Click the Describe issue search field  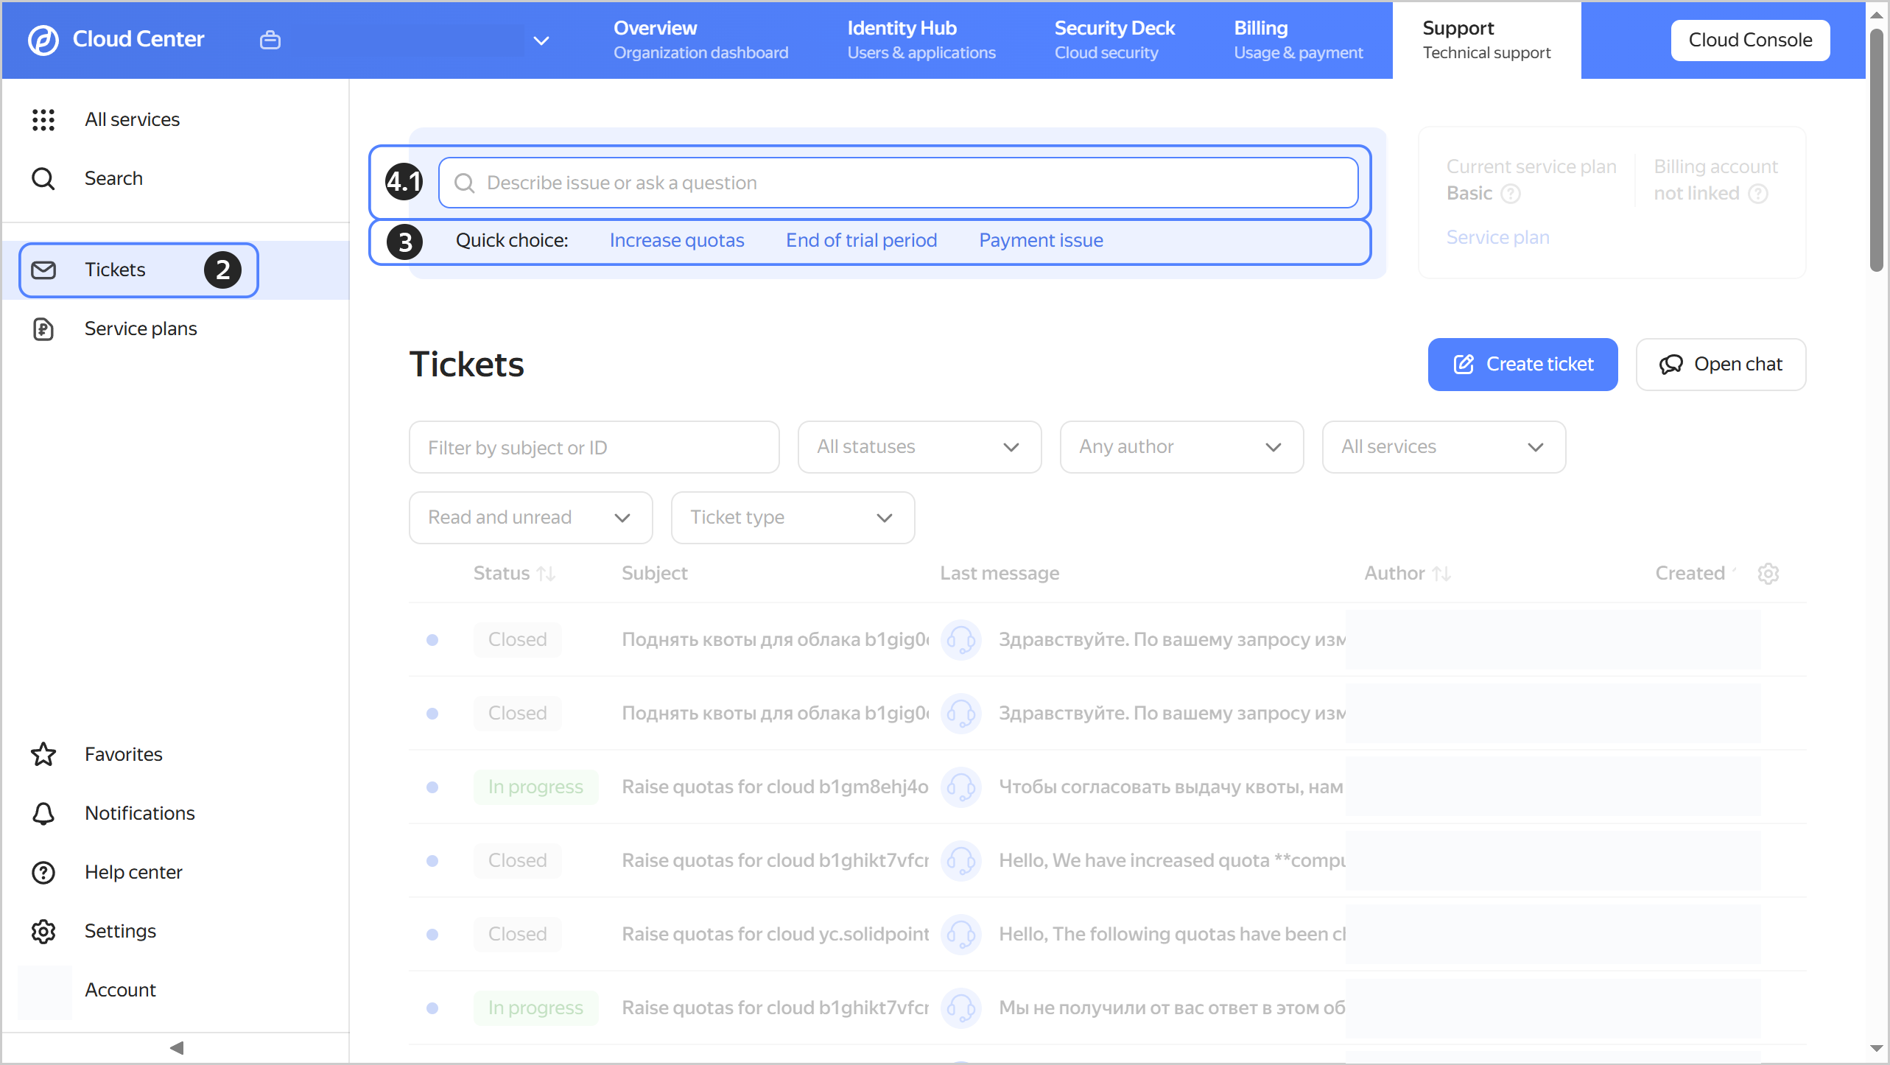coord(897,183)
